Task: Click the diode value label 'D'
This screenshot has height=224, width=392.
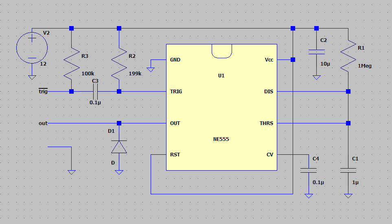Action: (x=113, y=163)
